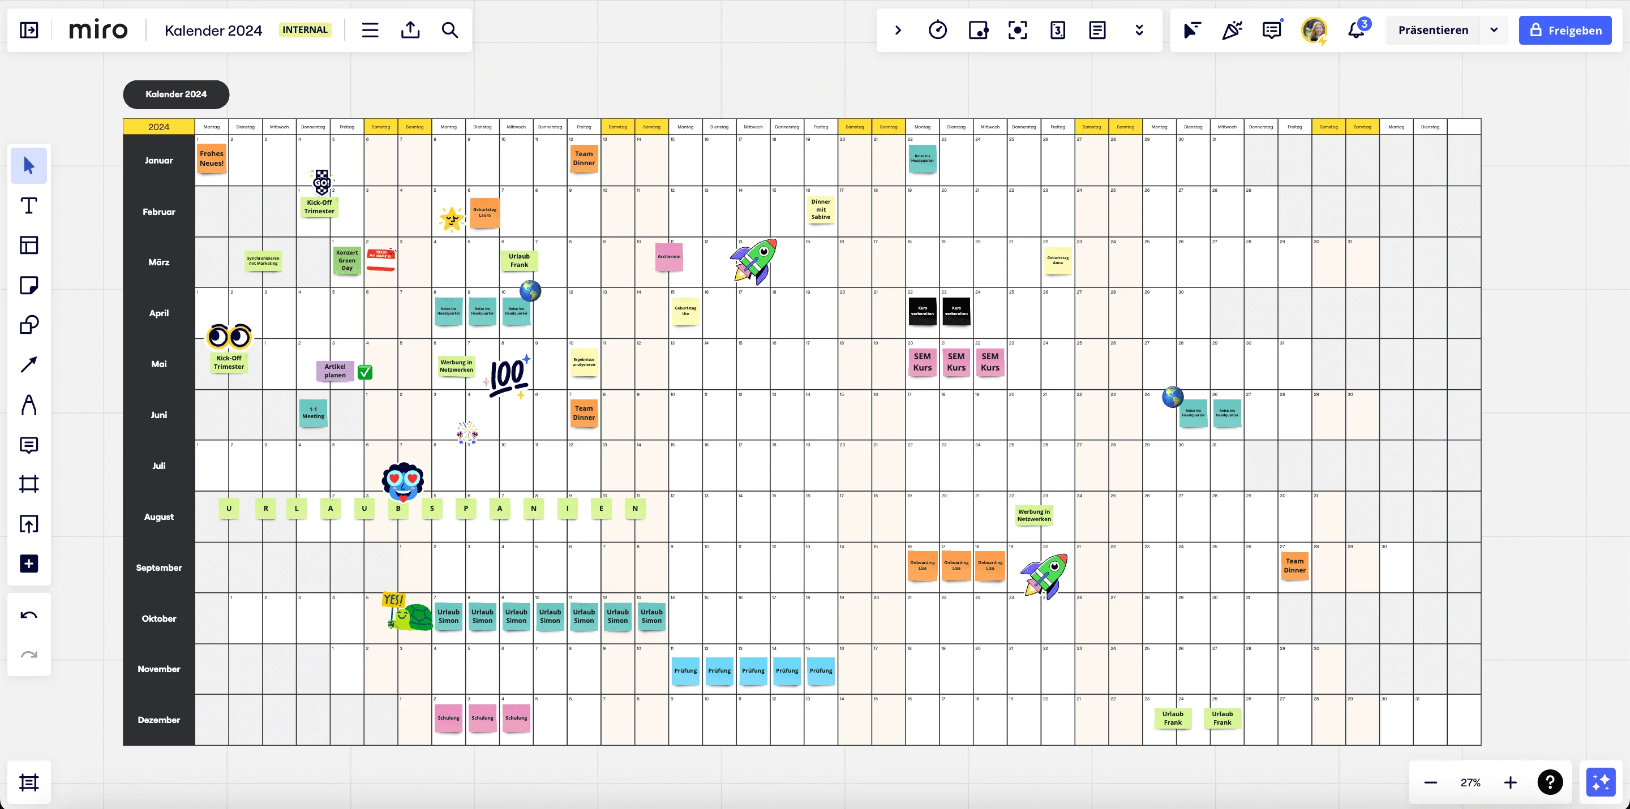Click the notifications bell icon
Screen dimensions: 1630x809
(1356, 30)
